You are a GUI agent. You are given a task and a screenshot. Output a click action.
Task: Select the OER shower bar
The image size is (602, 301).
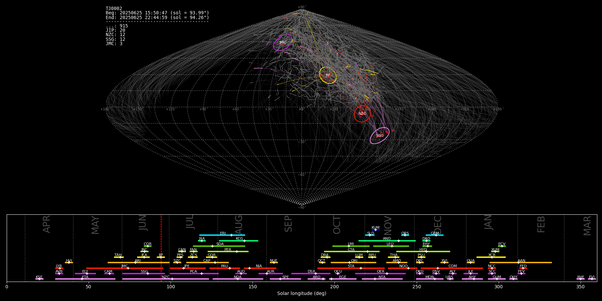pos(380,273)
